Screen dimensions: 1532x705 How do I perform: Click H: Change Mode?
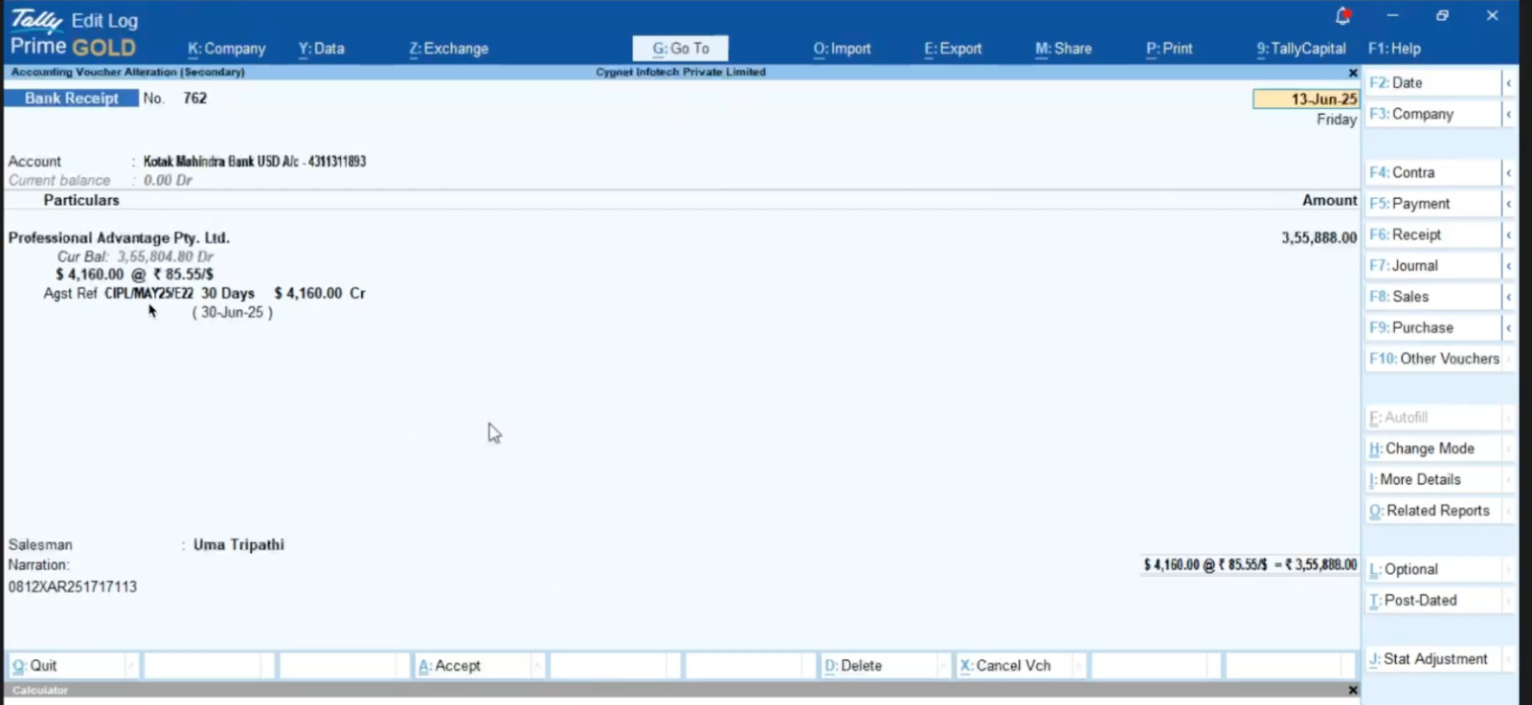point(1432,449)
